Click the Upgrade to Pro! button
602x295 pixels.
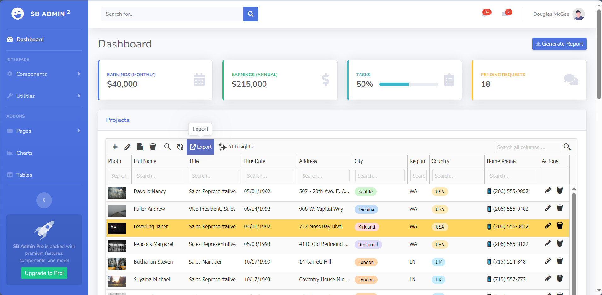44,273
